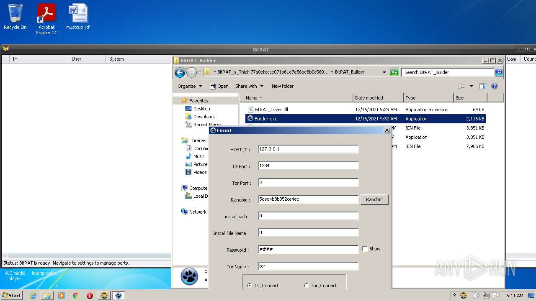Click New folder in Explorer toolbar
This screenshot has height=301, width=536.
pos(283,86)
